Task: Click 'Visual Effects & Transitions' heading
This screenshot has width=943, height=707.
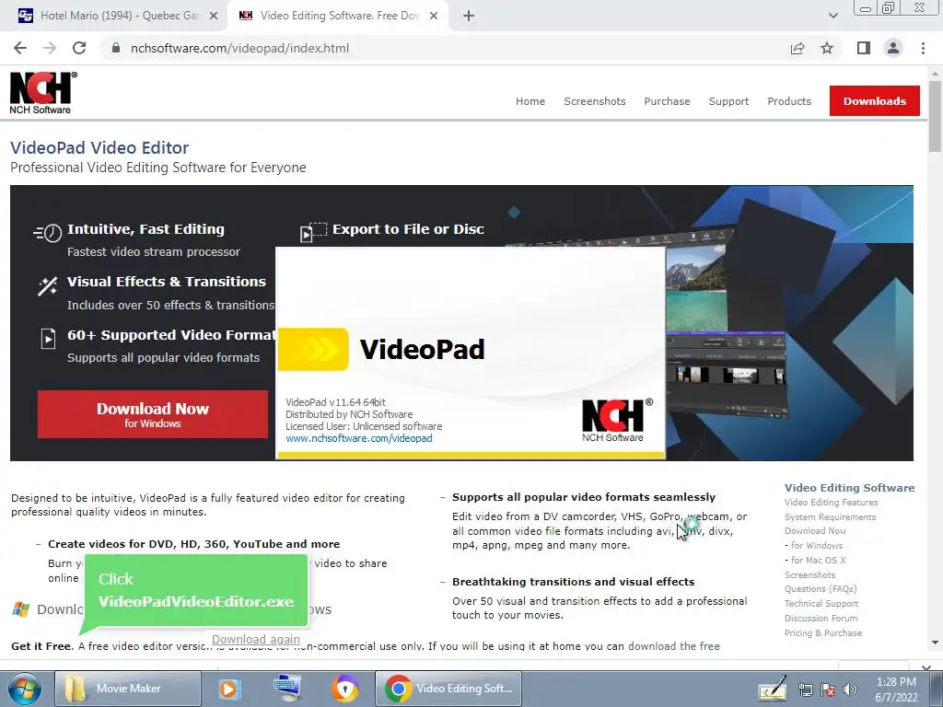Action: pos(167,282)
